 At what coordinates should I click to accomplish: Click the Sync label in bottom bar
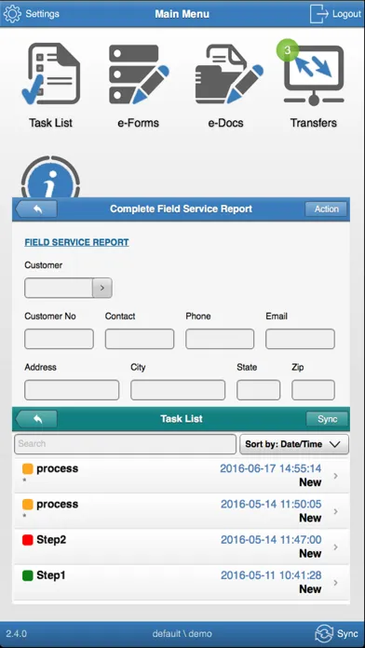[347, 634]
